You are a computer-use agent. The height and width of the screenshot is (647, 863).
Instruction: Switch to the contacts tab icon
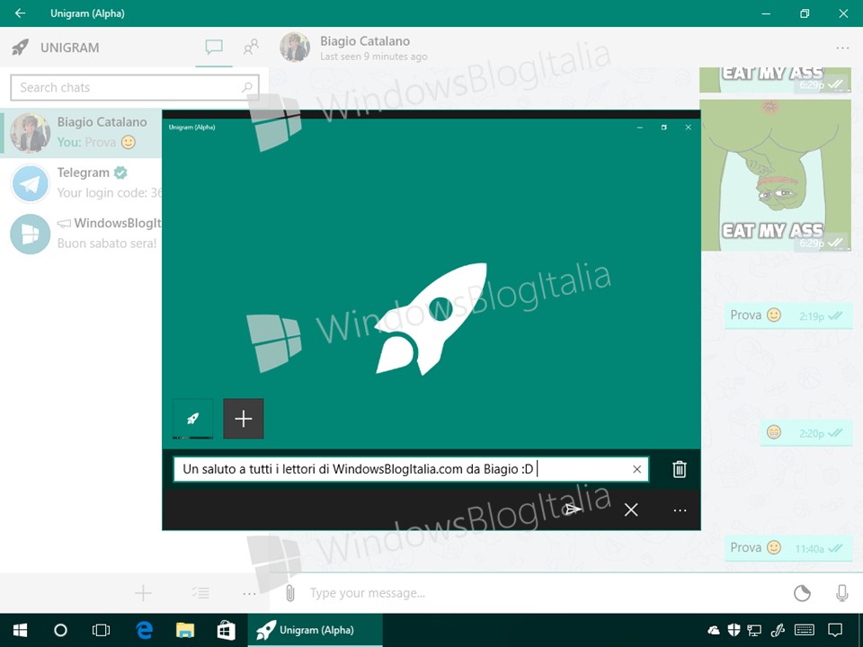click(x=251, y=48)
